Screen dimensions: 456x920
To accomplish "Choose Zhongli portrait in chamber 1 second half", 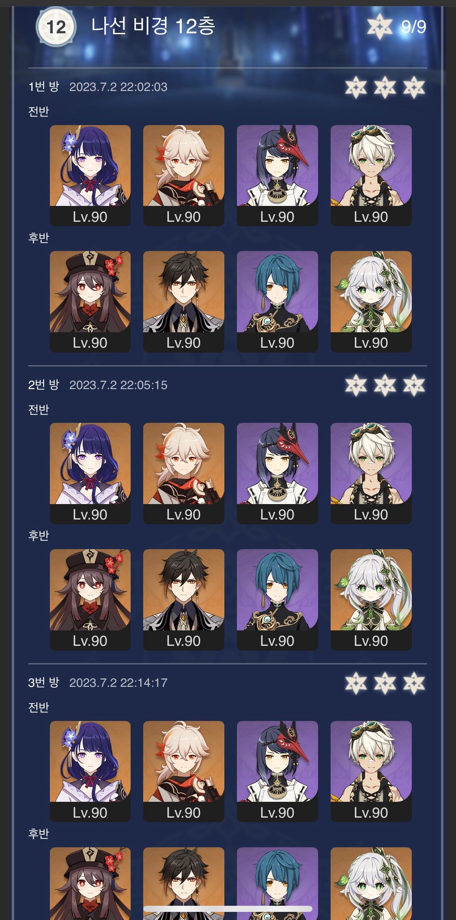I will [184, 301].
